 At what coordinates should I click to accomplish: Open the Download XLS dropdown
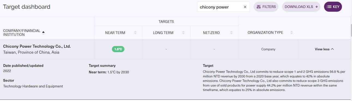pos(301,7)
